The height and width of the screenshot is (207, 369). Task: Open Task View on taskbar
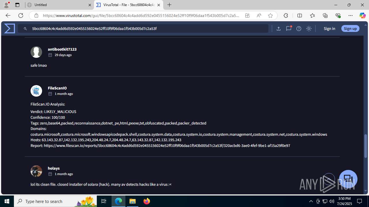point(104,201)
